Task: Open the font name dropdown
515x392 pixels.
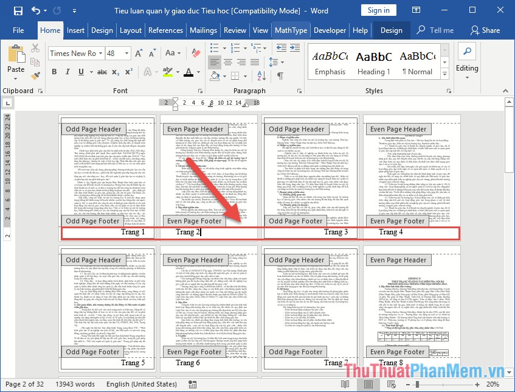Action: [101, 54]
